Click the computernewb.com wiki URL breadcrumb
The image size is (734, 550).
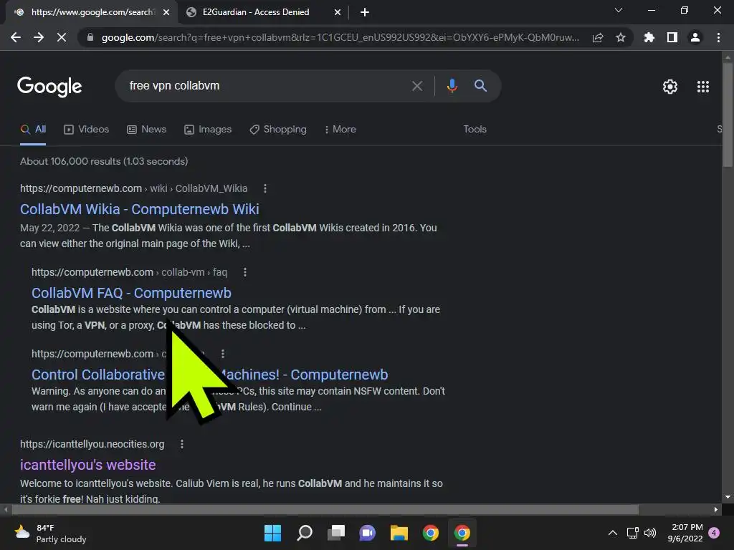click(x=134, y=188)
